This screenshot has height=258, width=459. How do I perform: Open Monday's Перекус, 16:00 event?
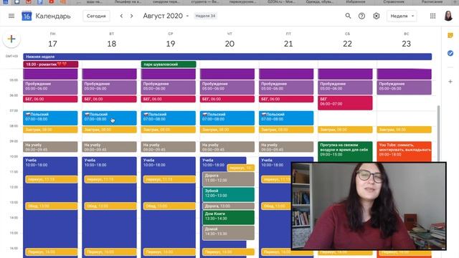(52, 252)
